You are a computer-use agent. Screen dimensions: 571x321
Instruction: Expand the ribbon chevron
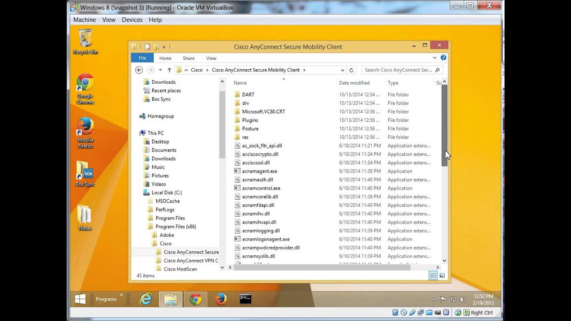tap(434, 58)
